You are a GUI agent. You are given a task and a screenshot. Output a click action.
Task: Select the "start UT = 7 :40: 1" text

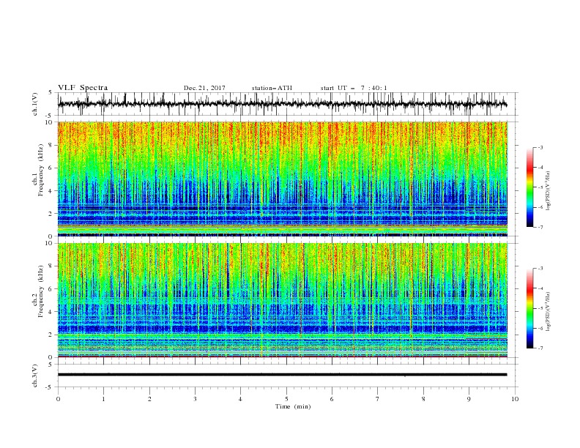(354, 88)
